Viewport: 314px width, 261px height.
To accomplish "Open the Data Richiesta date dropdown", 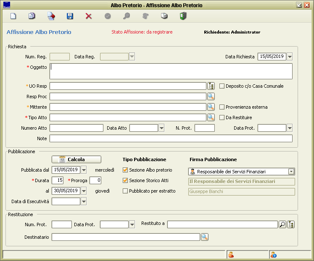I will tap(290, 57).
